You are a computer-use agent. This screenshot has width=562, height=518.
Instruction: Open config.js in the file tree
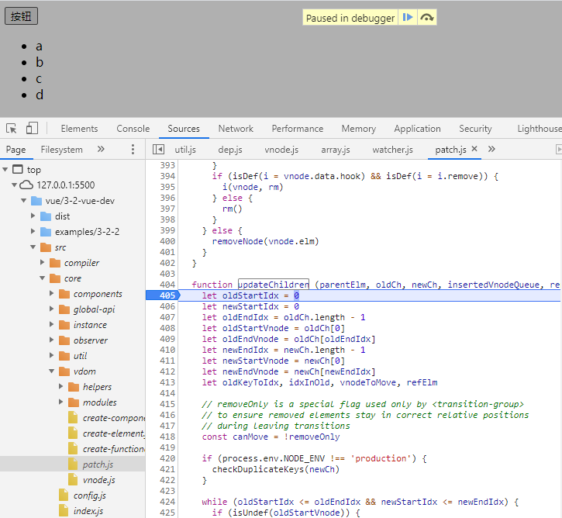click(90, 496)
